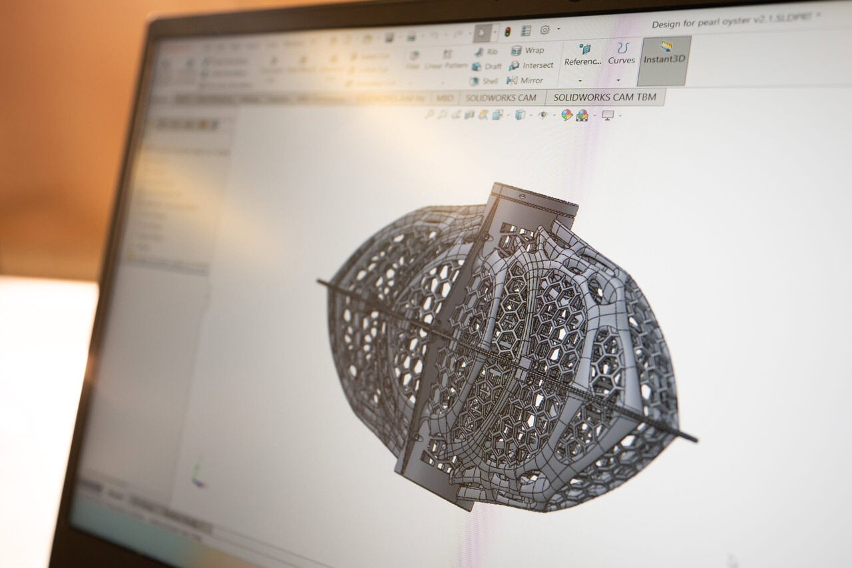The height and width of the screenshot is (568, 852).
Task: Open the Display Style cube icon
Action: pos(521,115)
